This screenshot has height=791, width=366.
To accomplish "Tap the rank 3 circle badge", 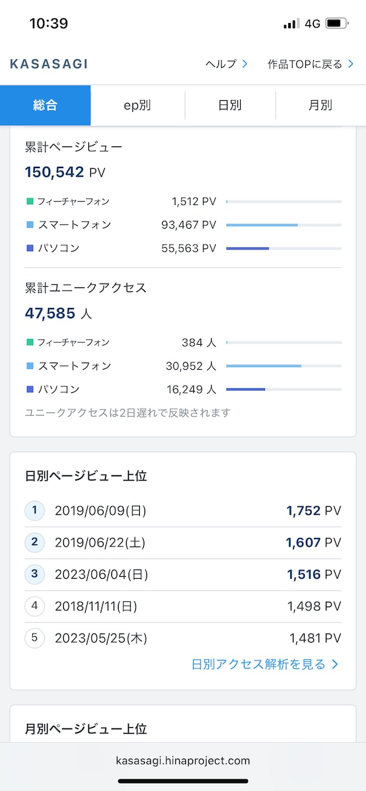I will pos(34,574).
